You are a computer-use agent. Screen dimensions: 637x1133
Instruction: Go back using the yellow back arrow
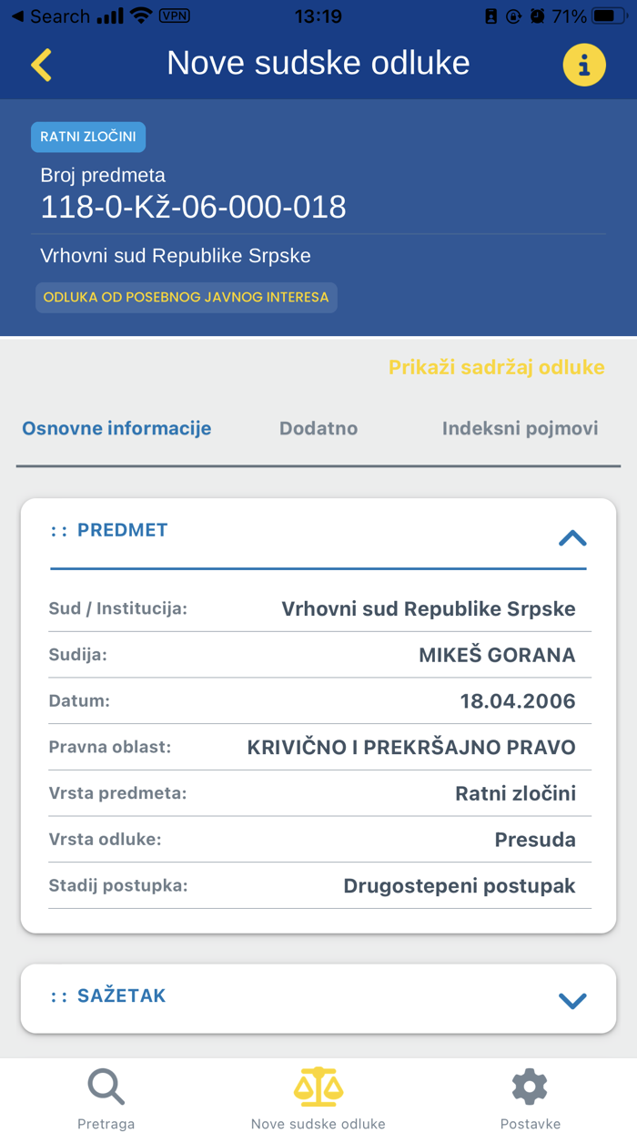click(x=41, y=65)
